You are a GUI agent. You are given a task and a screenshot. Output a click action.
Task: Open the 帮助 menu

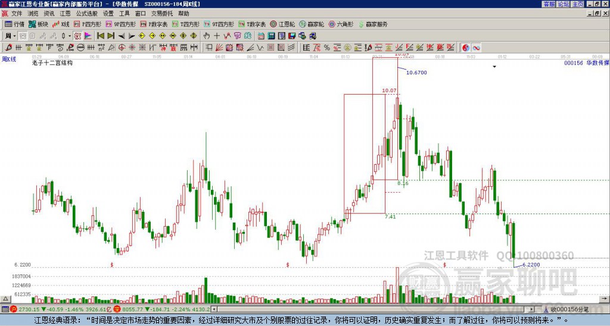[x=183, y=14]
